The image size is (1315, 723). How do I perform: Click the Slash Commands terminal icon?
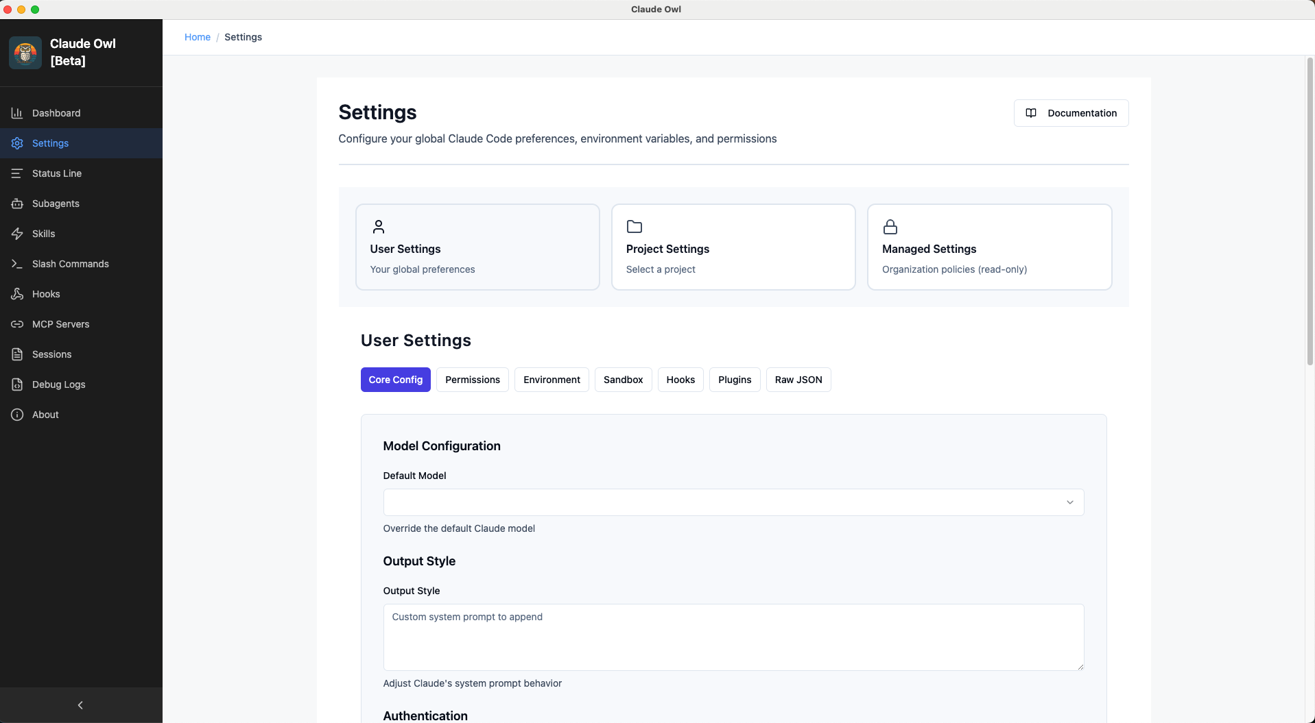coord(17,264)
